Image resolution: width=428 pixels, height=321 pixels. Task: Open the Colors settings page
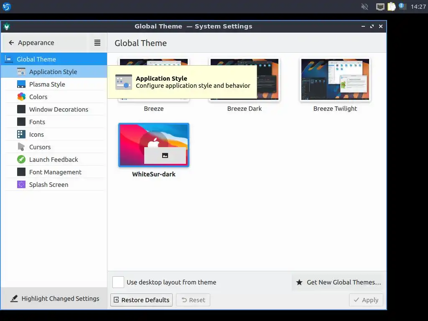point(54,97)
